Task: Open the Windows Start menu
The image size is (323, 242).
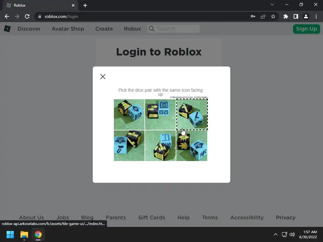Action: (x=10, y=234)
